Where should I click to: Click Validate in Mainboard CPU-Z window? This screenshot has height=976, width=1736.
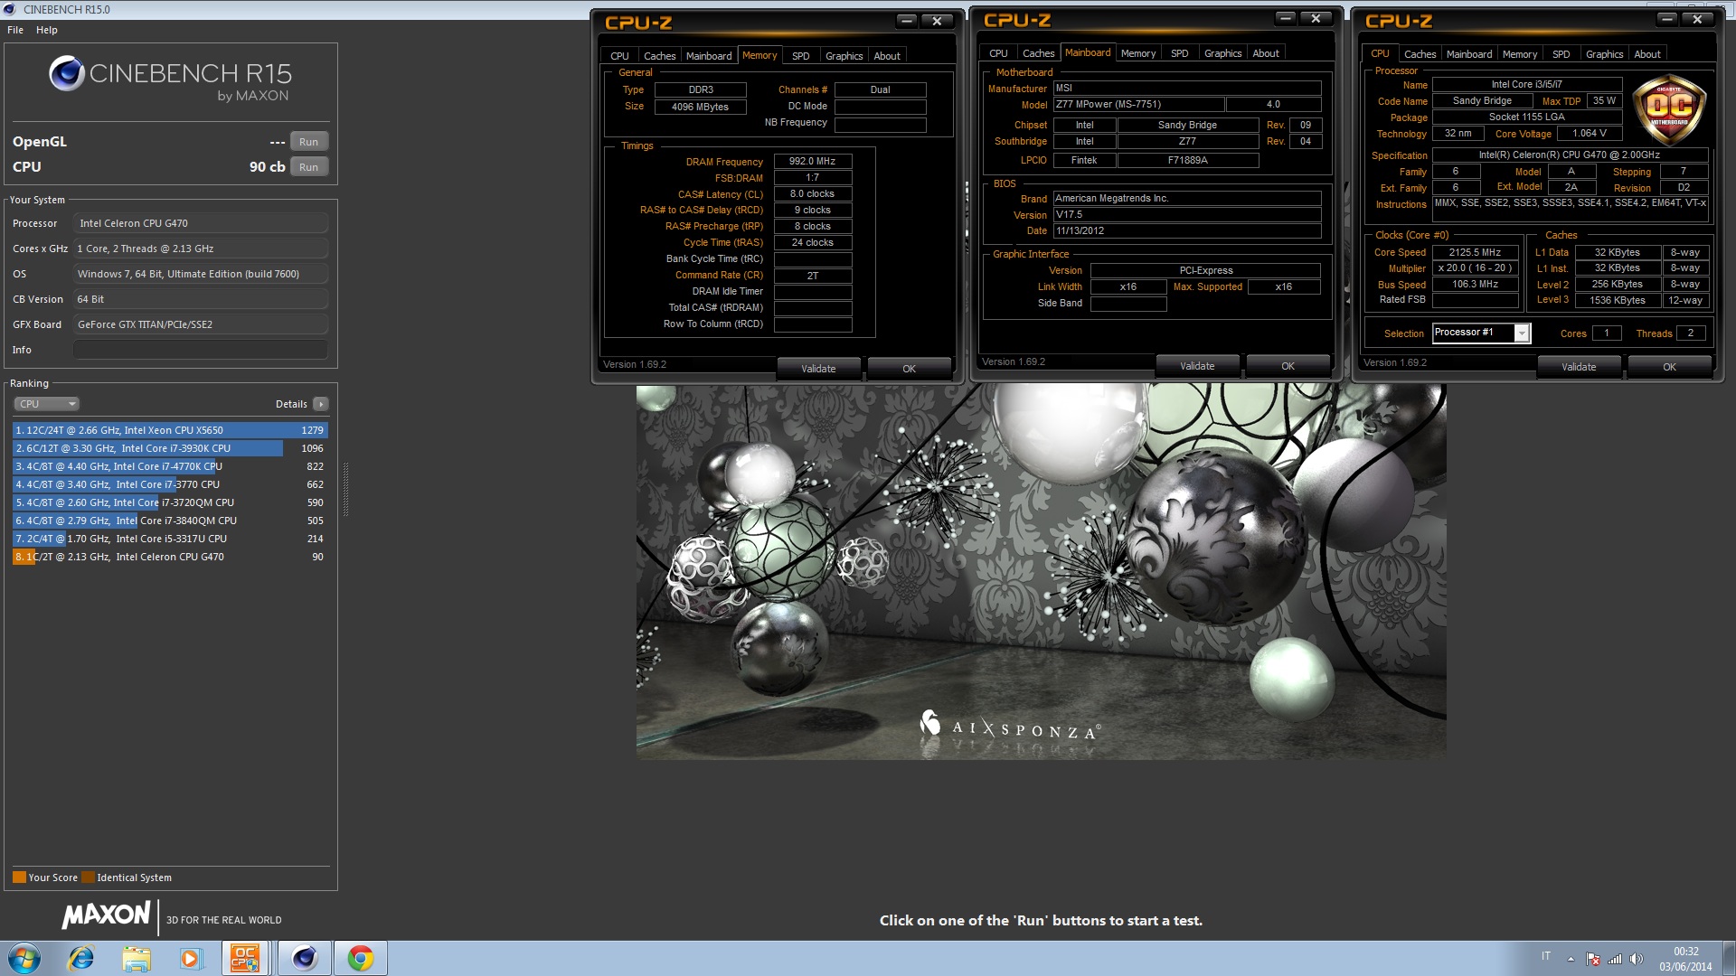click(x=1197, y=366)
